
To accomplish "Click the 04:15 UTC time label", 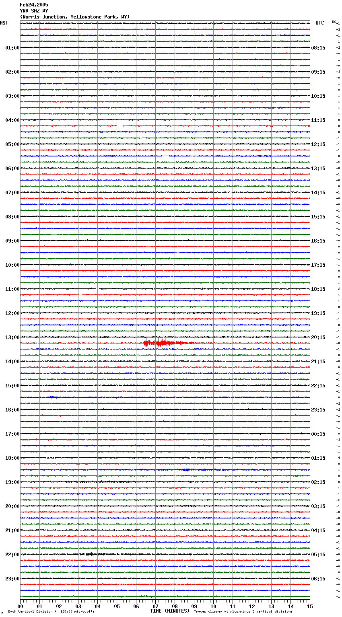I will tap(318, 531).
